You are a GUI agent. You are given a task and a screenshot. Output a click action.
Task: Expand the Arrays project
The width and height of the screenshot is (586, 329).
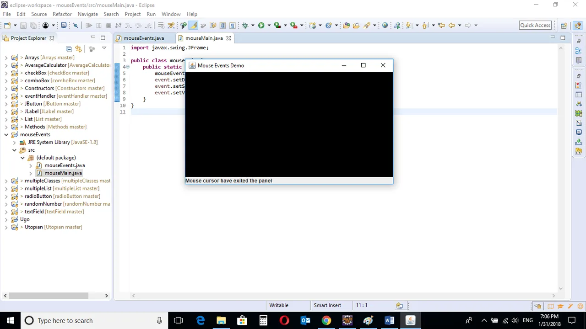6,58
